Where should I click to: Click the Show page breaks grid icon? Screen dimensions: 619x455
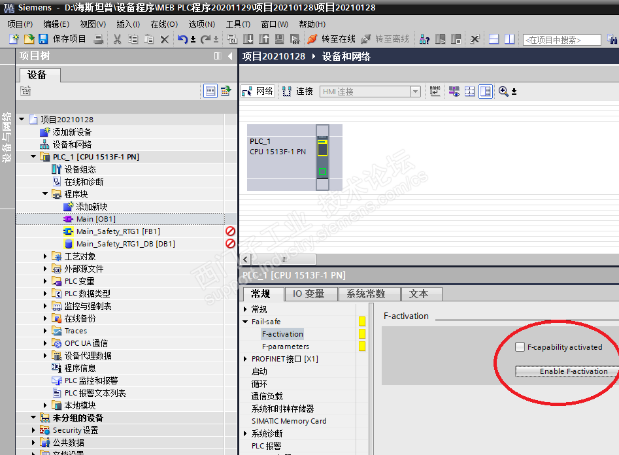tap(470, 92)
